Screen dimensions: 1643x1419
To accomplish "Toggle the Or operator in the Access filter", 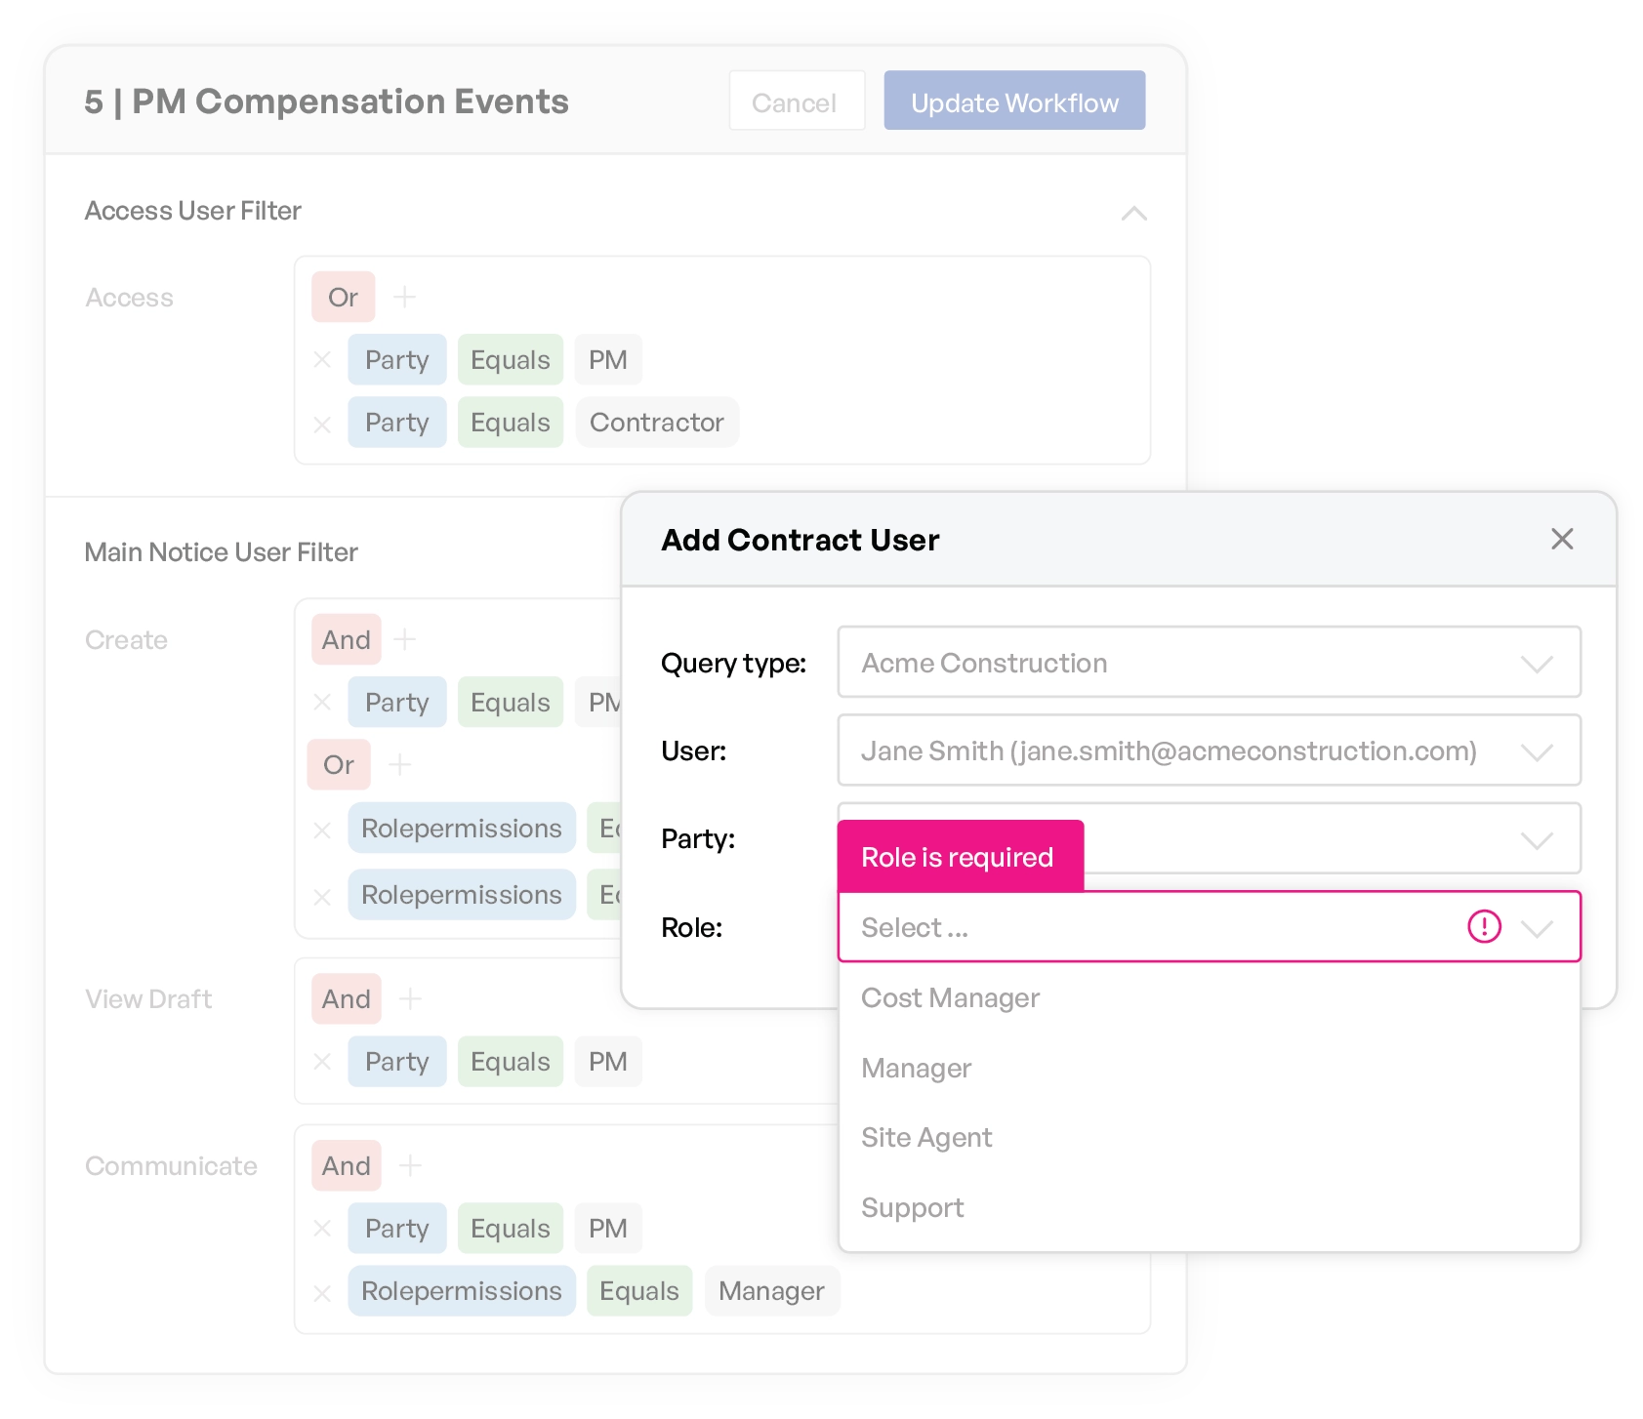I will (x=343, y=297).
